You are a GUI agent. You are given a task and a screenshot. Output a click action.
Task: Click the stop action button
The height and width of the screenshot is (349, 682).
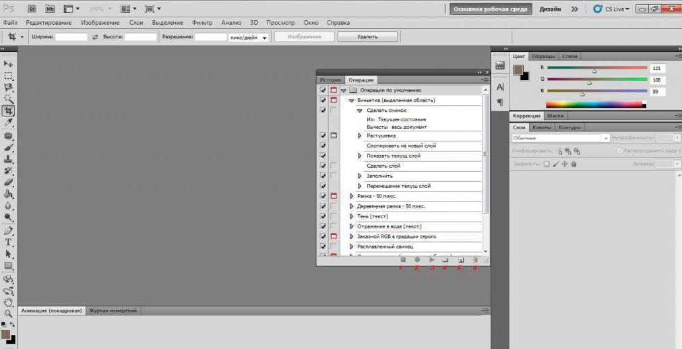[403, 260]
